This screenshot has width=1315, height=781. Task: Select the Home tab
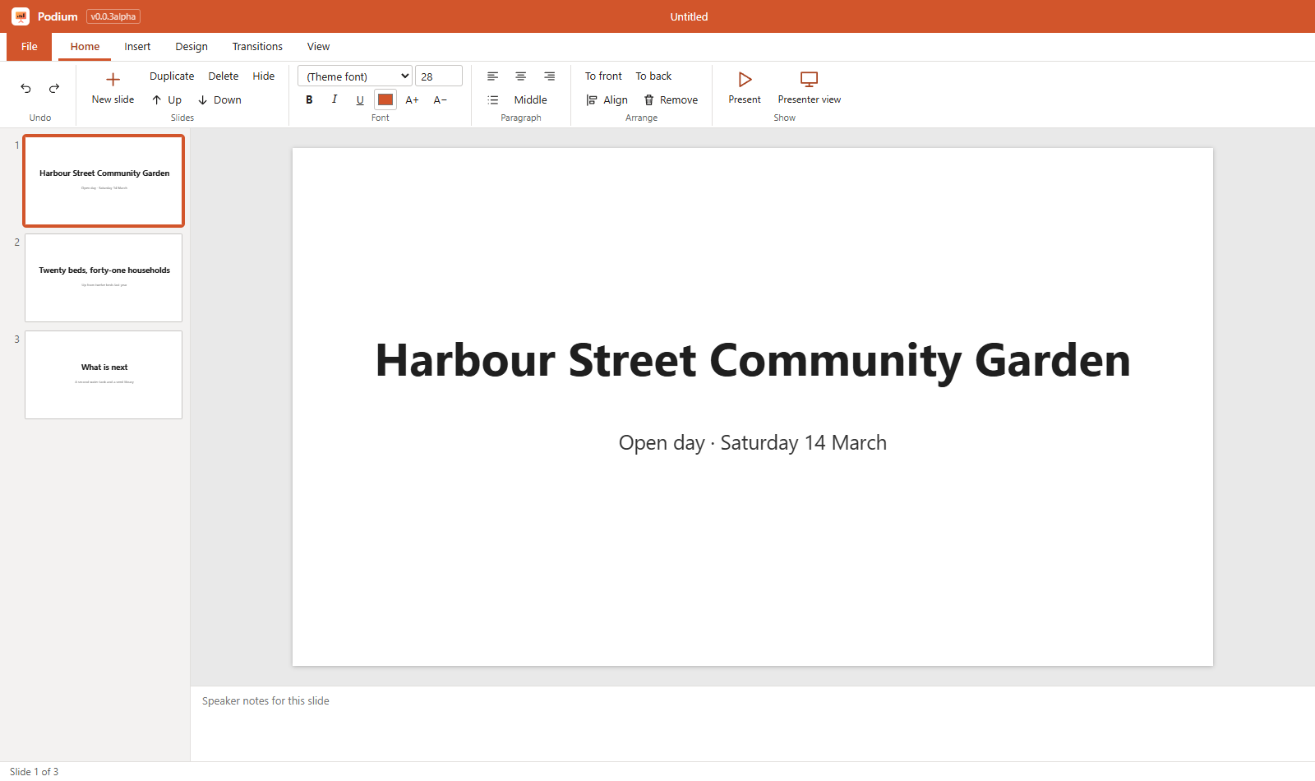[x=85, y=47]
